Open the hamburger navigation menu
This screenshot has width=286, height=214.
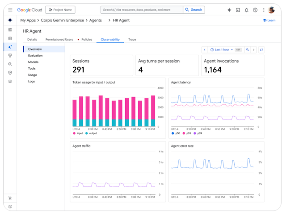click(x=10, y=10)
